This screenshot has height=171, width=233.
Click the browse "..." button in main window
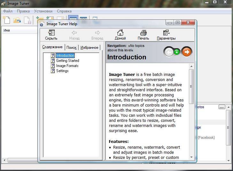coord(222,107)
